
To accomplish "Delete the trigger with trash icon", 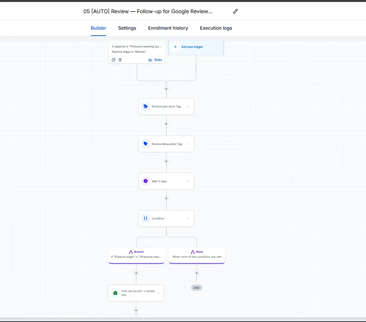I will tap(120, 60).
